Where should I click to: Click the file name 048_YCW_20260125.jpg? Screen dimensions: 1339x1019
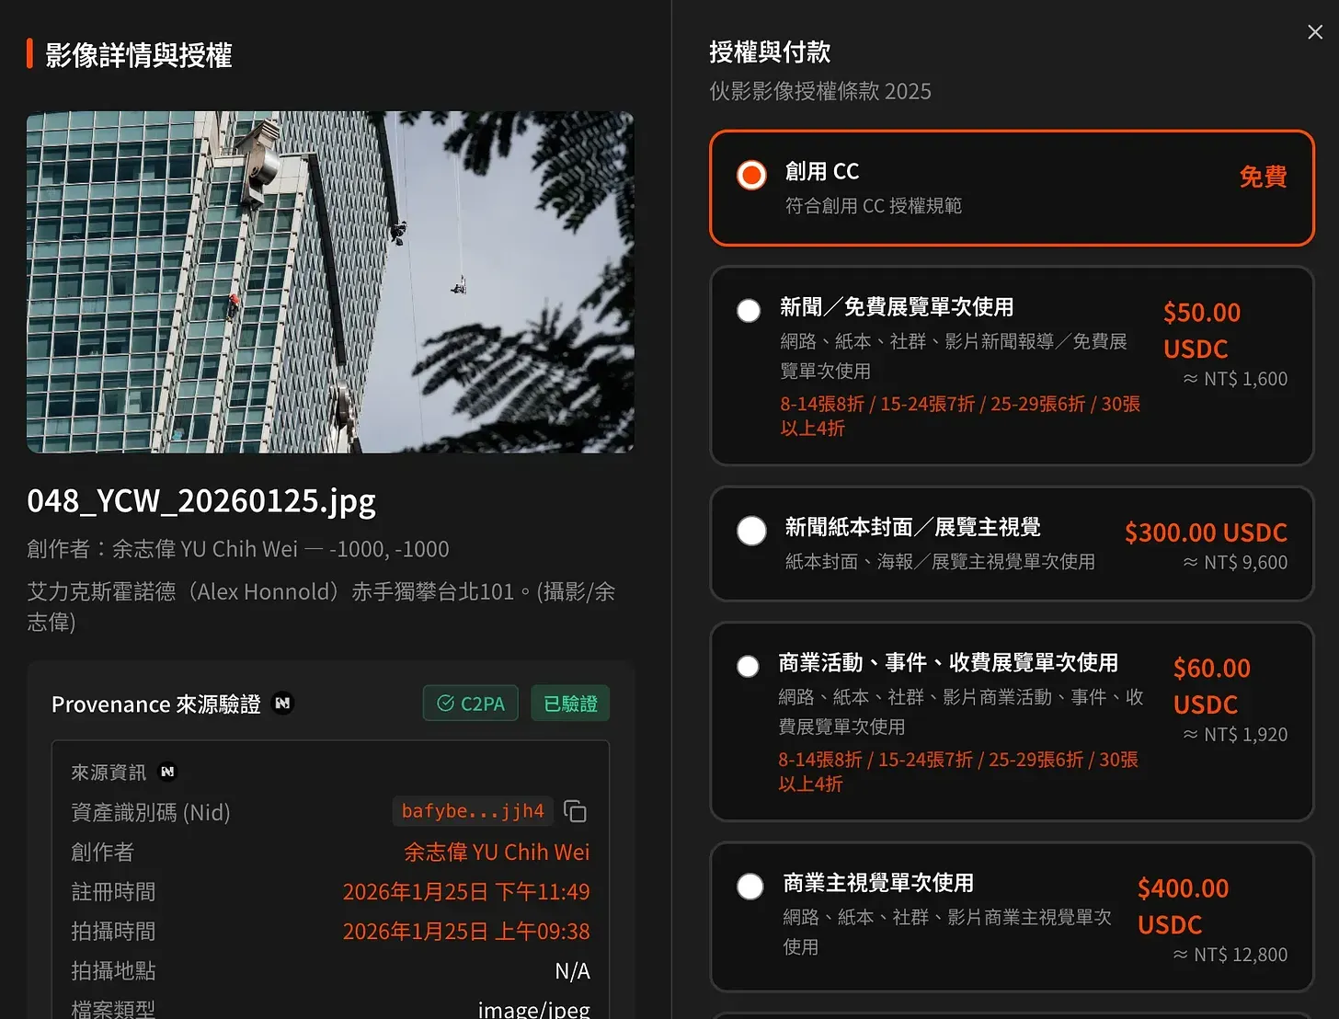click(x=201, y=501)
